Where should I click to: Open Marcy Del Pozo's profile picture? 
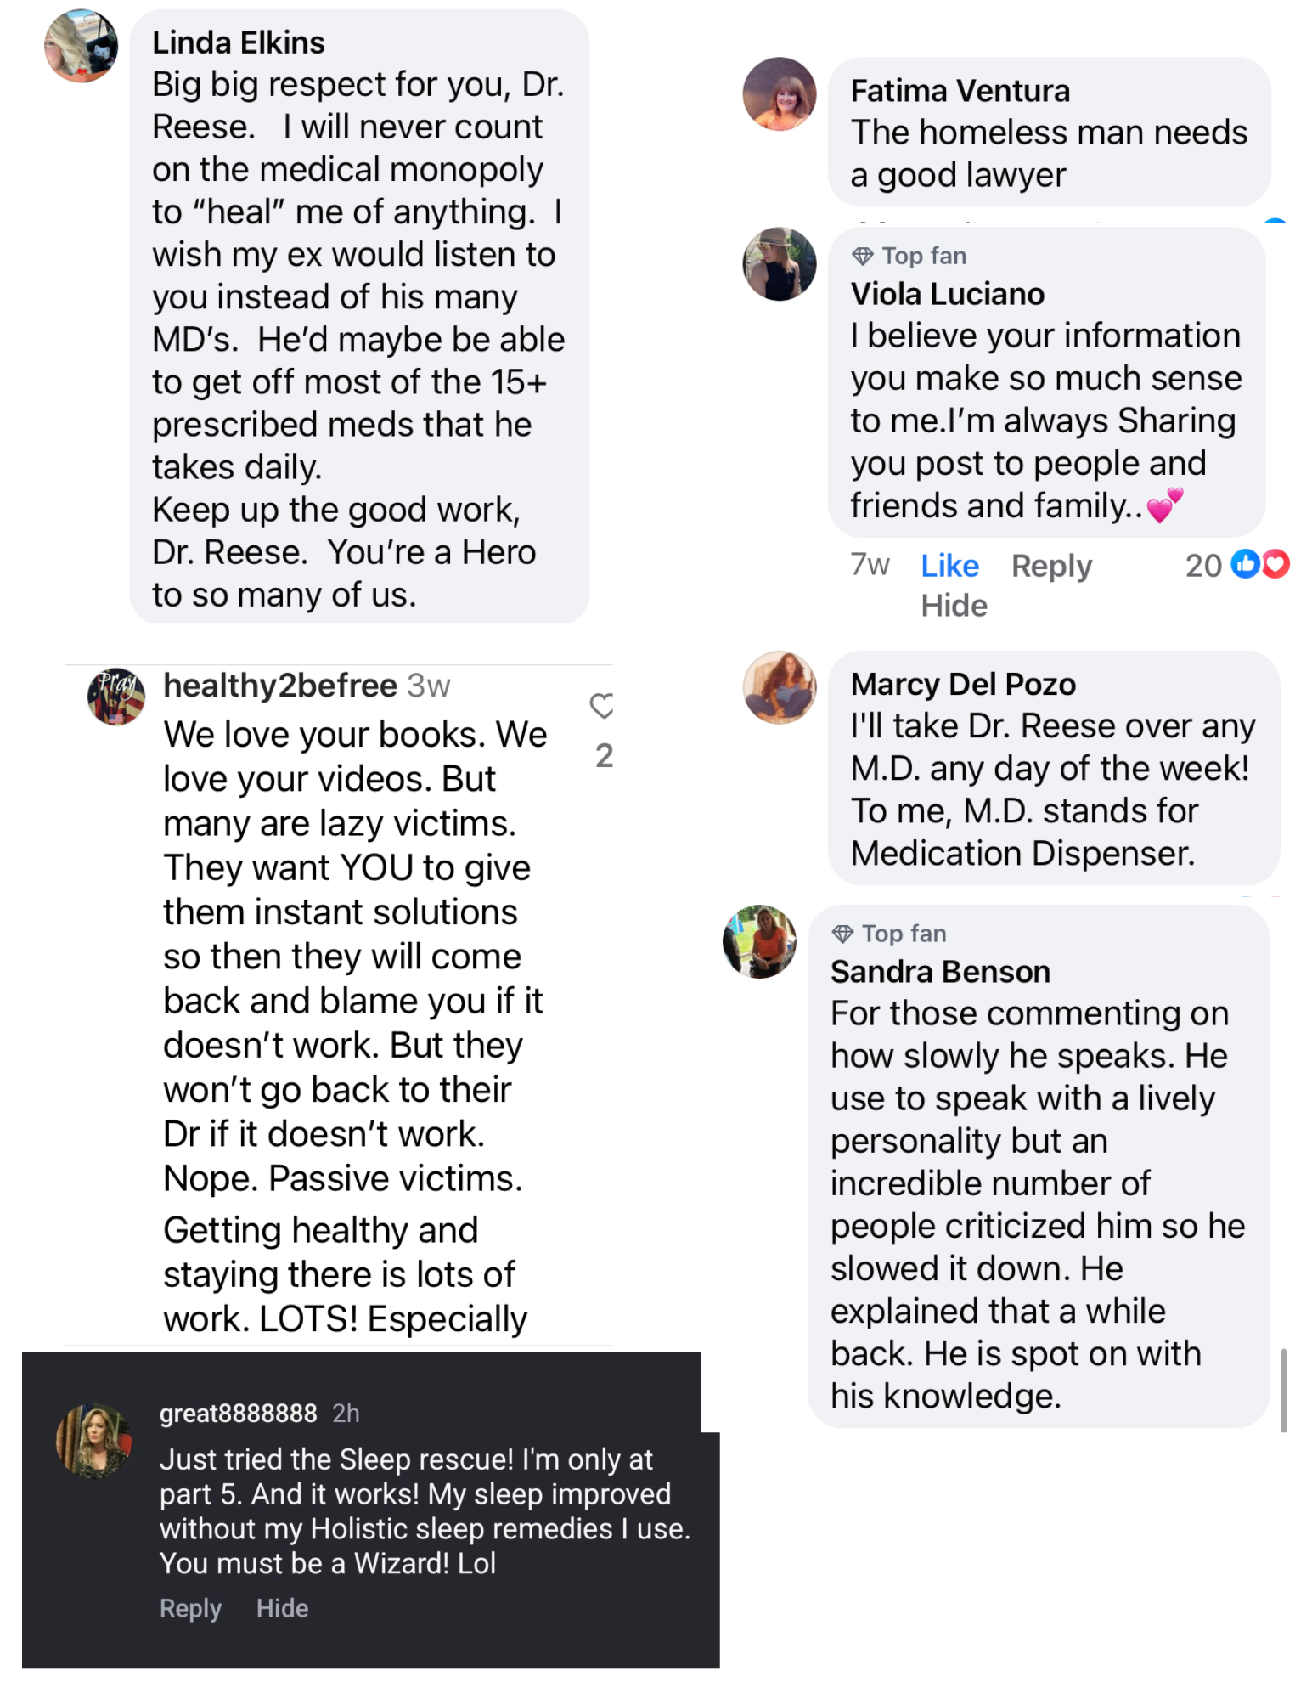779,687
